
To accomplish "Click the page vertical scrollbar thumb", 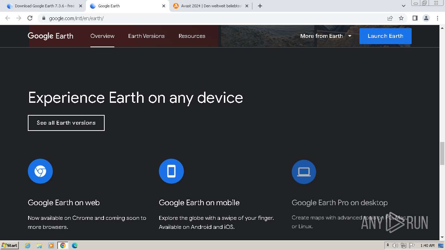I will [442, 153].
